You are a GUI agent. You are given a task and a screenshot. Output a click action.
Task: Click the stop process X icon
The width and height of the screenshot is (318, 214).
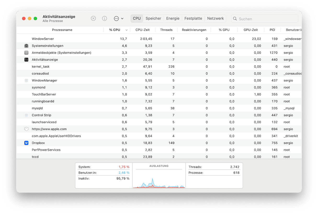coord(93,19)
